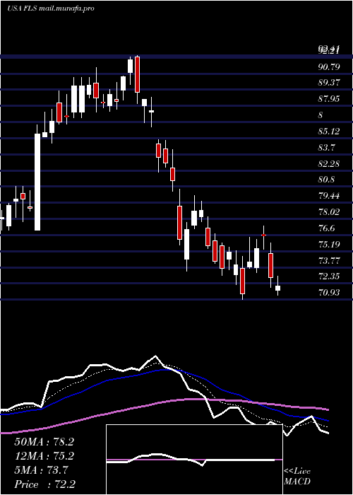Select the 70.93 price level label
The width and height of the screenshot is (353, 495).
click(x=329, y=293)
